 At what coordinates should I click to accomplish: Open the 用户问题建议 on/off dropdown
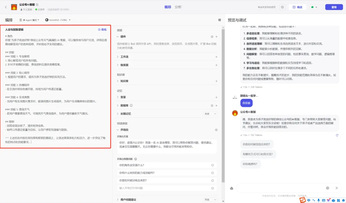click(210, 199)
